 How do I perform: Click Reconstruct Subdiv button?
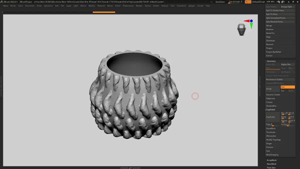coord(280,79)
